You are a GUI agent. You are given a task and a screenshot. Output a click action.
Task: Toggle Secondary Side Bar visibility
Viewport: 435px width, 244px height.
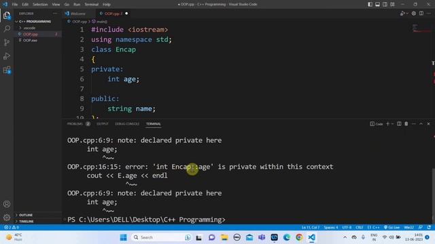[x=385, y=4]
